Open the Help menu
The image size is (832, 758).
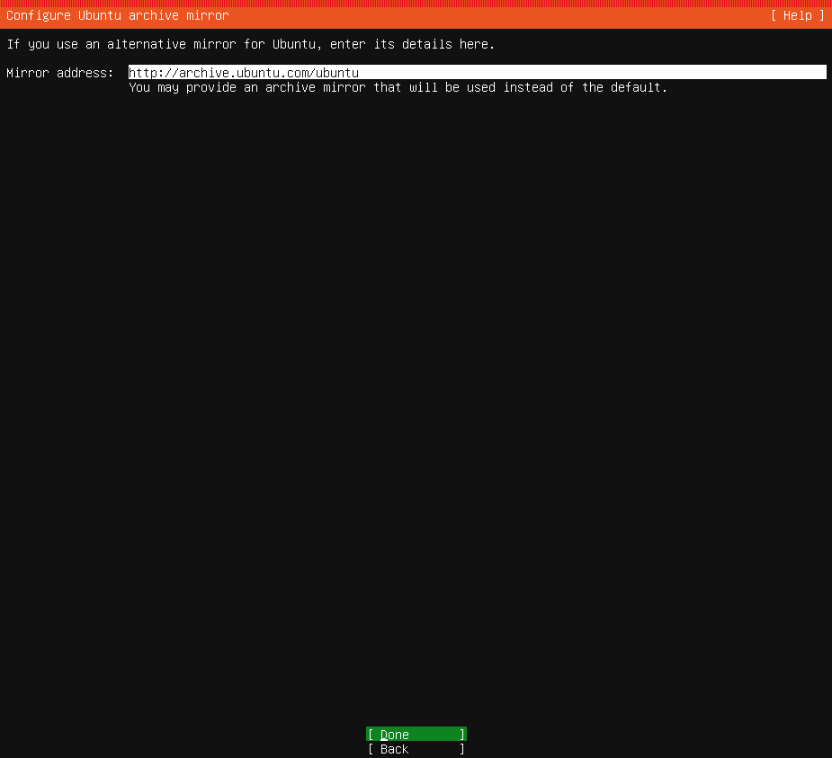pyautogui.click(x=798, y=15)
